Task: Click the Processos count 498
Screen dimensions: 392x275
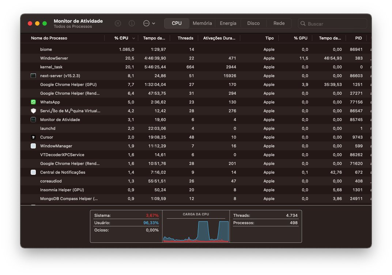Action: coord(294,223)
